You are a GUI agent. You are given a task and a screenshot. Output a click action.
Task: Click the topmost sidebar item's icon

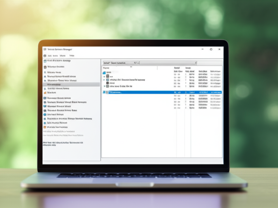[45, 61]
